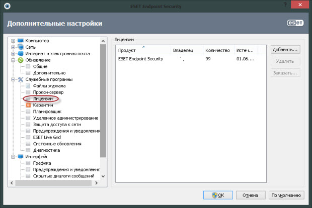
Task: Select the Прокси-сервер item
Action: (x=48, y=92)
